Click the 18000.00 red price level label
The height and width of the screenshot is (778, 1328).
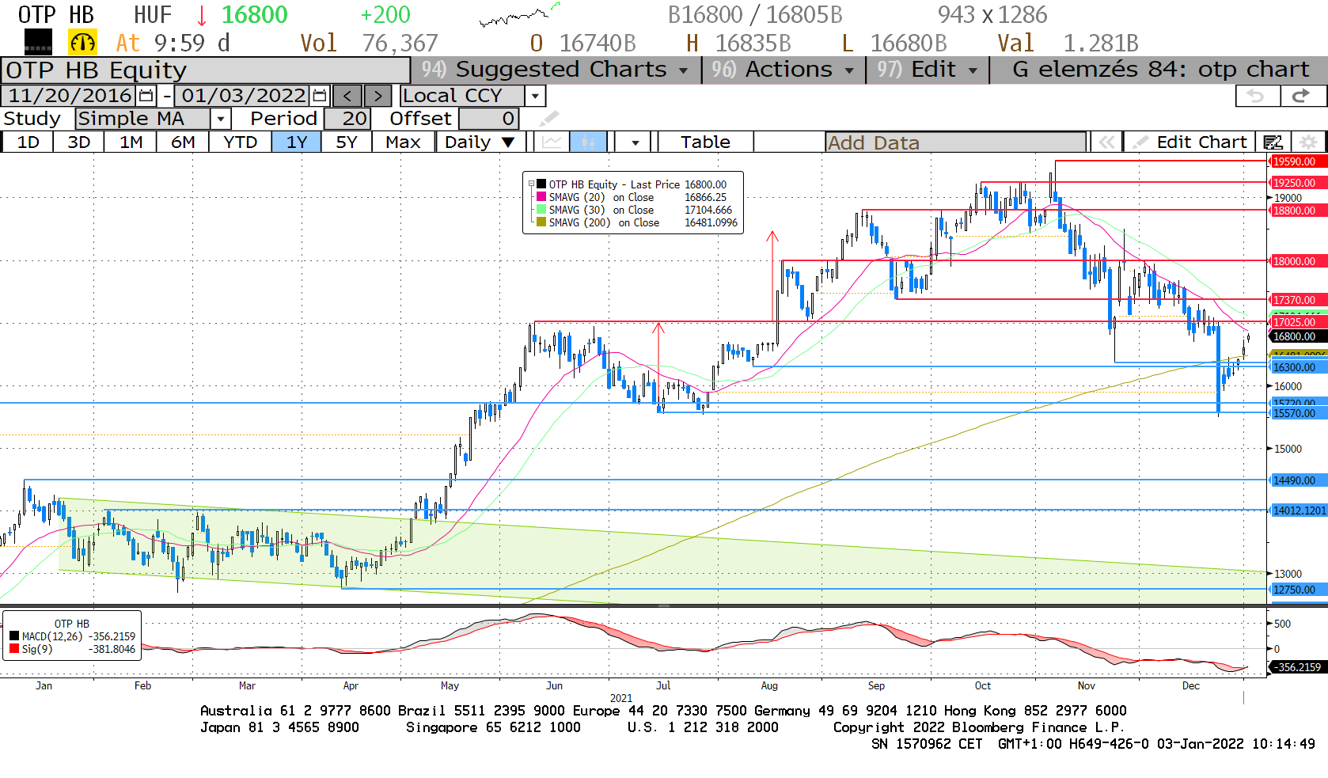(1297, 261)
